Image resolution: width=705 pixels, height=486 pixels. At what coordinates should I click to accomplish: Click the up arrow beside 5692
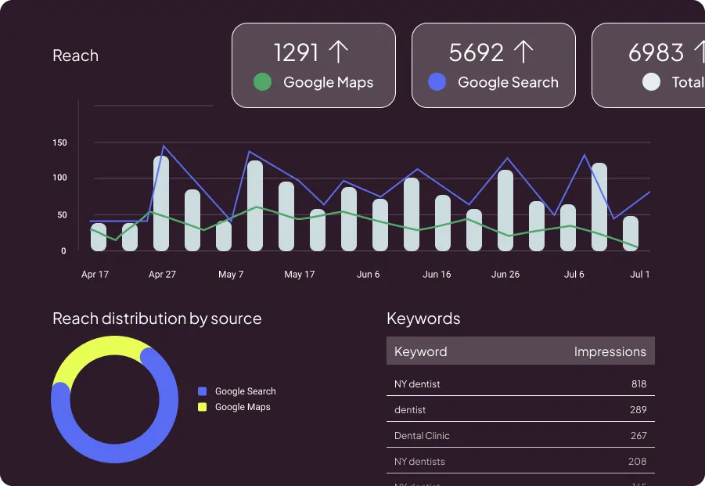click(x=523, y=52)
